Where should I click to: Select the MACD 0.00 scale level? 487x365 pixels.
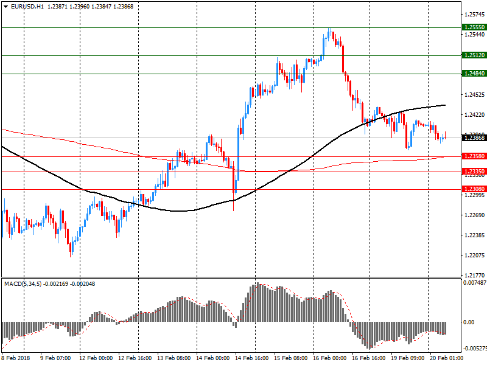[469, 322]
